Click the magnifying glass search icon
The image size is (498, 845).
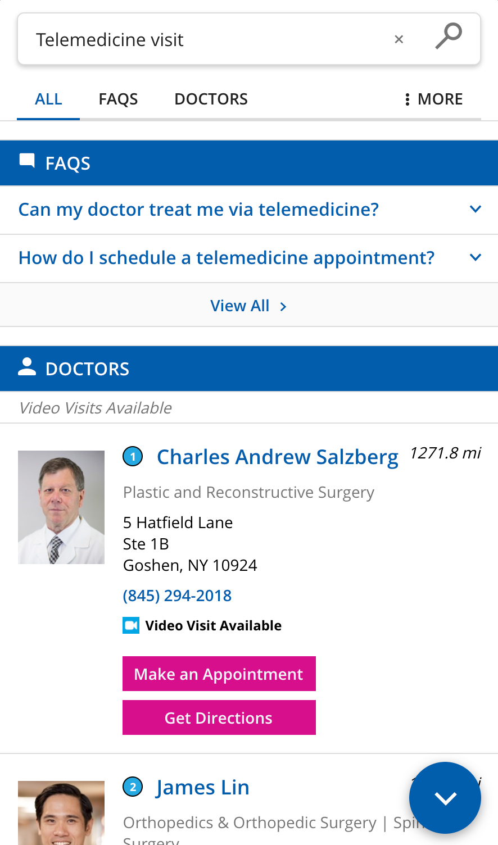coord(449,36)
